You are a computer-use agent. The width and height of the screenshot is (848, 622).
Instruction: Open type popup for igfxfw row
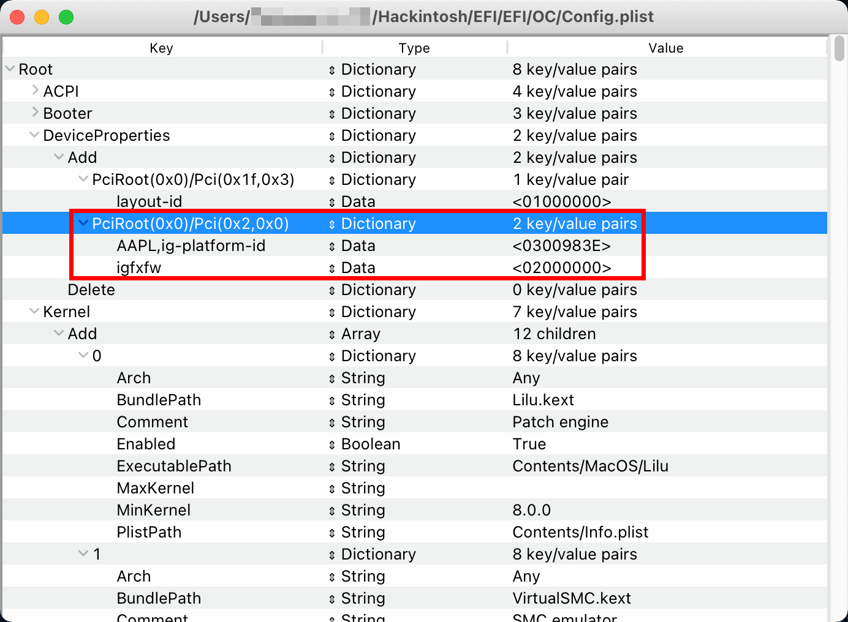[x=331, y=268]
